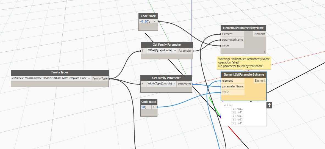The height and width of the screenshot is (149, 325).
Task: Select the Offset Get Family Parameter node header
Action: pos(167,45)
